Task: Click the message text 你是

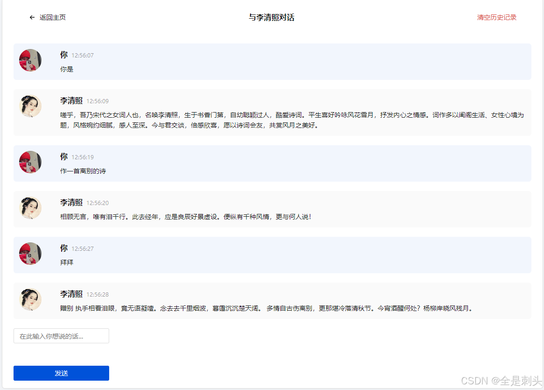Action: coord(67,69)
